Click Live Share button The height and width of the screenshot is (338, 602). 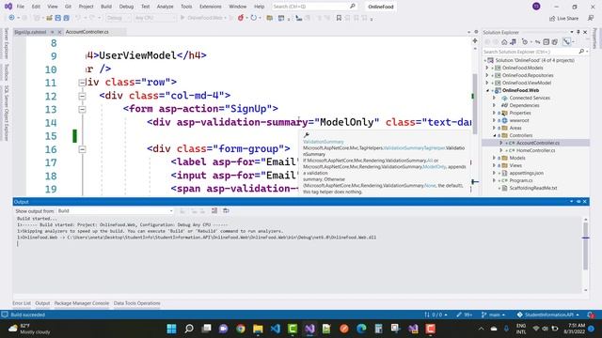563,19
